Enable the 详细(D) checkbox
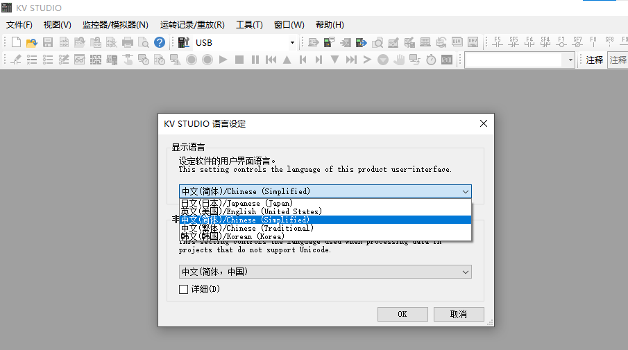The height and width of the screenshot is (350, 628). (184, 289)
